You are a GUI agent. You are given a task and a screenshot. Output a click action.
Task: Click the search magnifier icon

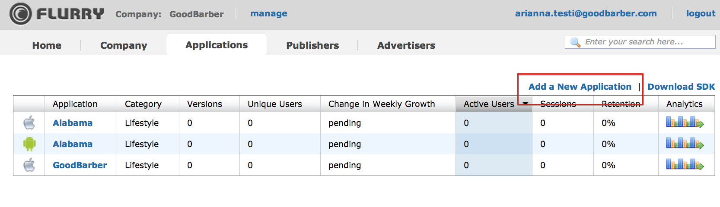click(x=575, y=42)
